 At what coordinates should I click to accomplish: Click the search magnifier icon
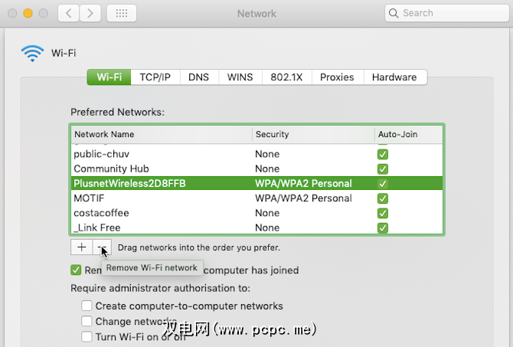click(394, 13)
